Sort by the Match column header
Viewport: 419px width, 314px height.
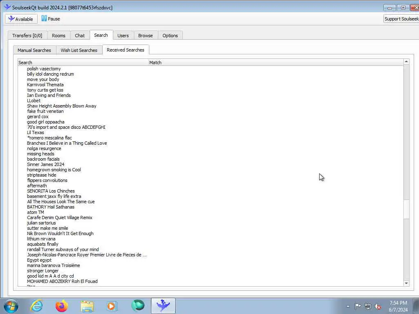(276, 63)
